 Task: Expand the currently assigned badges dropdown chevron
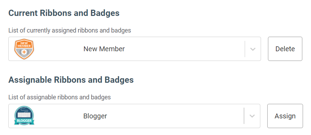click(x=253, y=49)
